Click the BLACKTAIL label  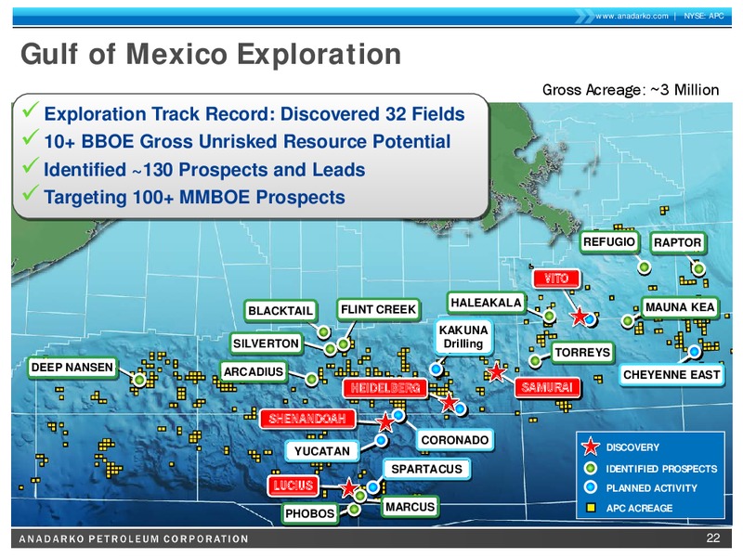pyautogui.click(x=280, y=311)
